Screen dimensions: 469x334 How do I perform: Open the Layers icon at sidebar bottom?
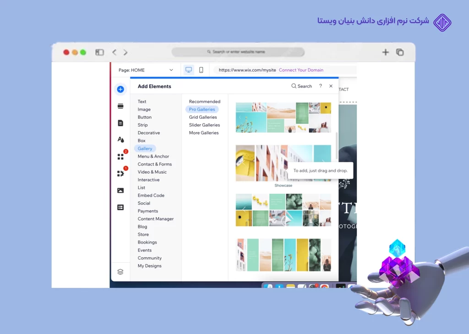click(120, 271)
